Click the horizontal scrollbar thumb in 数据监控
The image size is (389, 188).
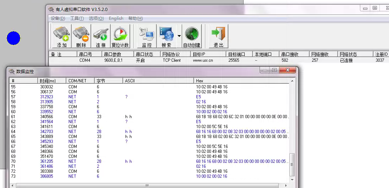point(147,186)
